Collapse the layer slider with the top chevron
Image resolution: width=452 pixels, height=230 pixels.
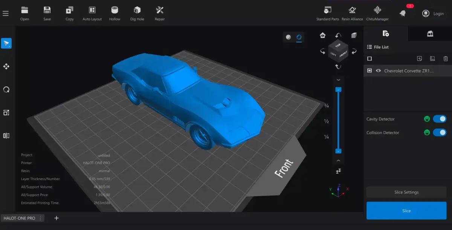coord(338,80)
